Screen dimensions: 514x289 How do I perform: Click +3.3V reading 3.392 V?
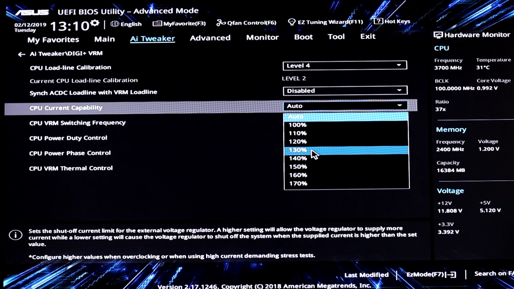pos(448,232)
